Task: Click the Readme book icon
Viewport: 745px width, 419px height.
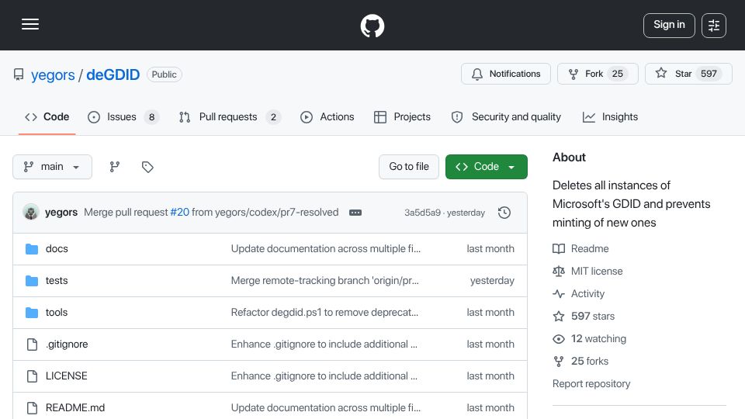Action: [559, 249]
